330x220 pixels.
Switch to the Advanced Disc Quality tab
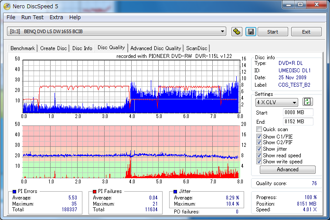[156, 48]
